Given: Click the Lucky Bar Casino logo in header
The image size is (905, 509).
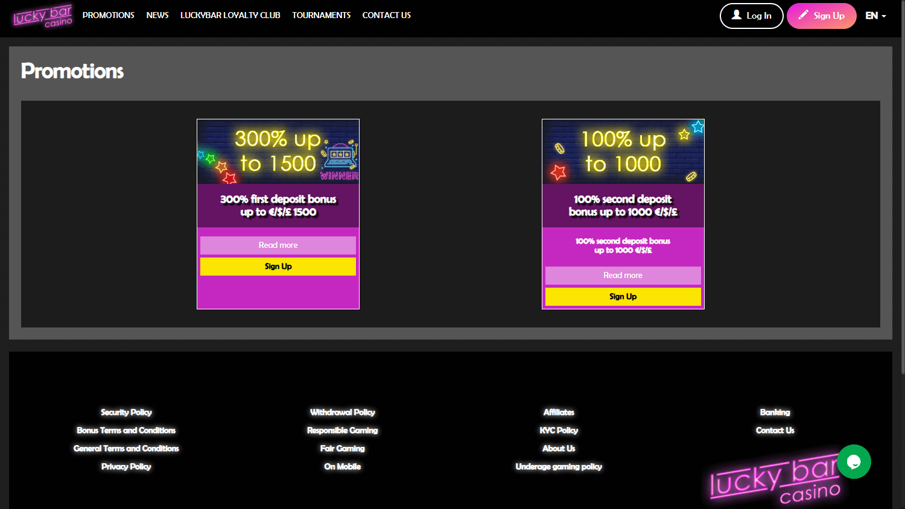Looking at the screenshot, I should [x=42, y=17].
